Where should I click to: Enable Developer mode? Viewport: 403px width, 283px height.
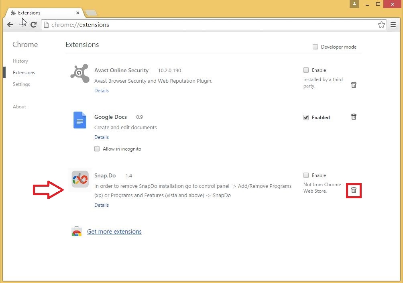pos(315,47)
